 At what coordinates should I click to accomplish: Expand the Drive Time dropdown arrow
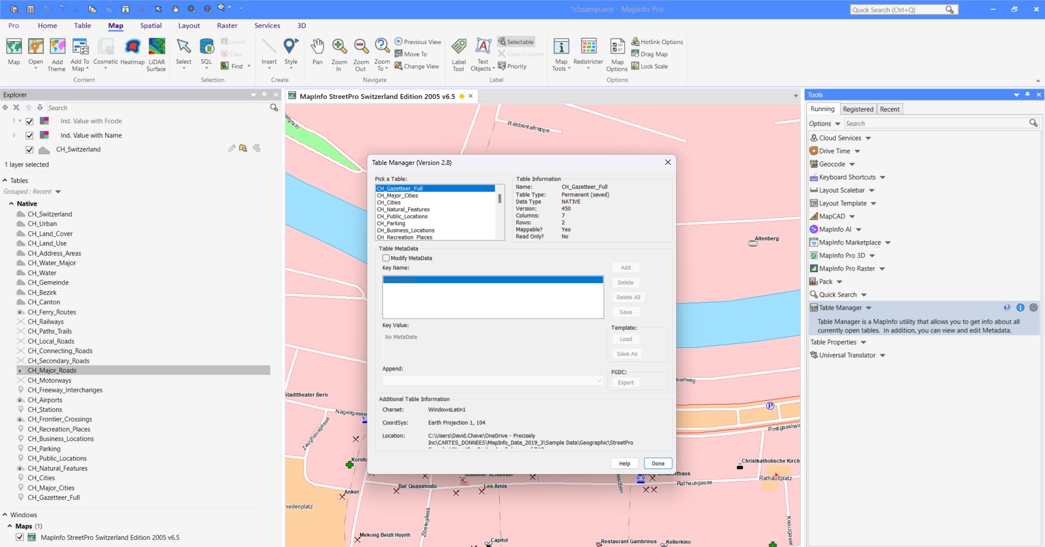[858, 151]
